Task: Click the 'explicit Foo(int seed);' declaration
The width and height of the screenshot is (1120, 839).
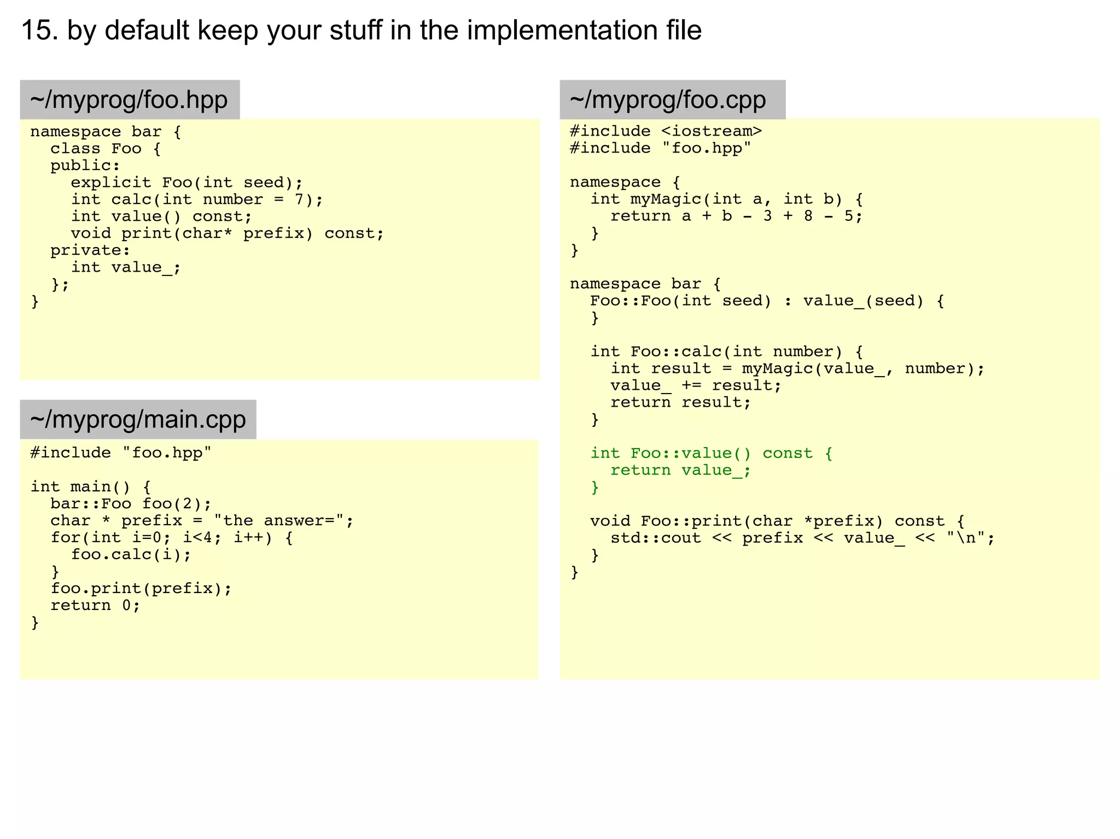Action: coord(186,183)
